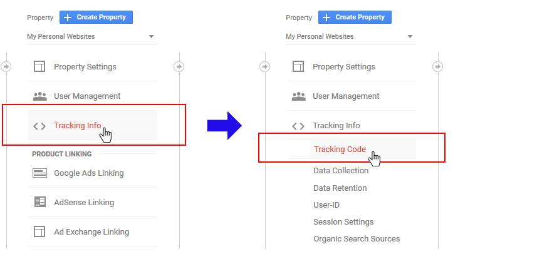Collapse the expanded Tracking Info in right panel

[x=336, y=126]
